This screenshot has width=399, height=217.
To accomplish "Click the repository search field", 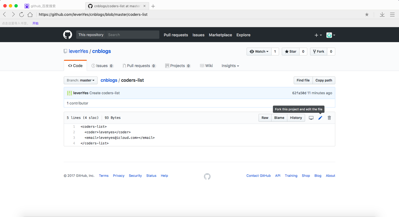I will click(x=132, y=35).
